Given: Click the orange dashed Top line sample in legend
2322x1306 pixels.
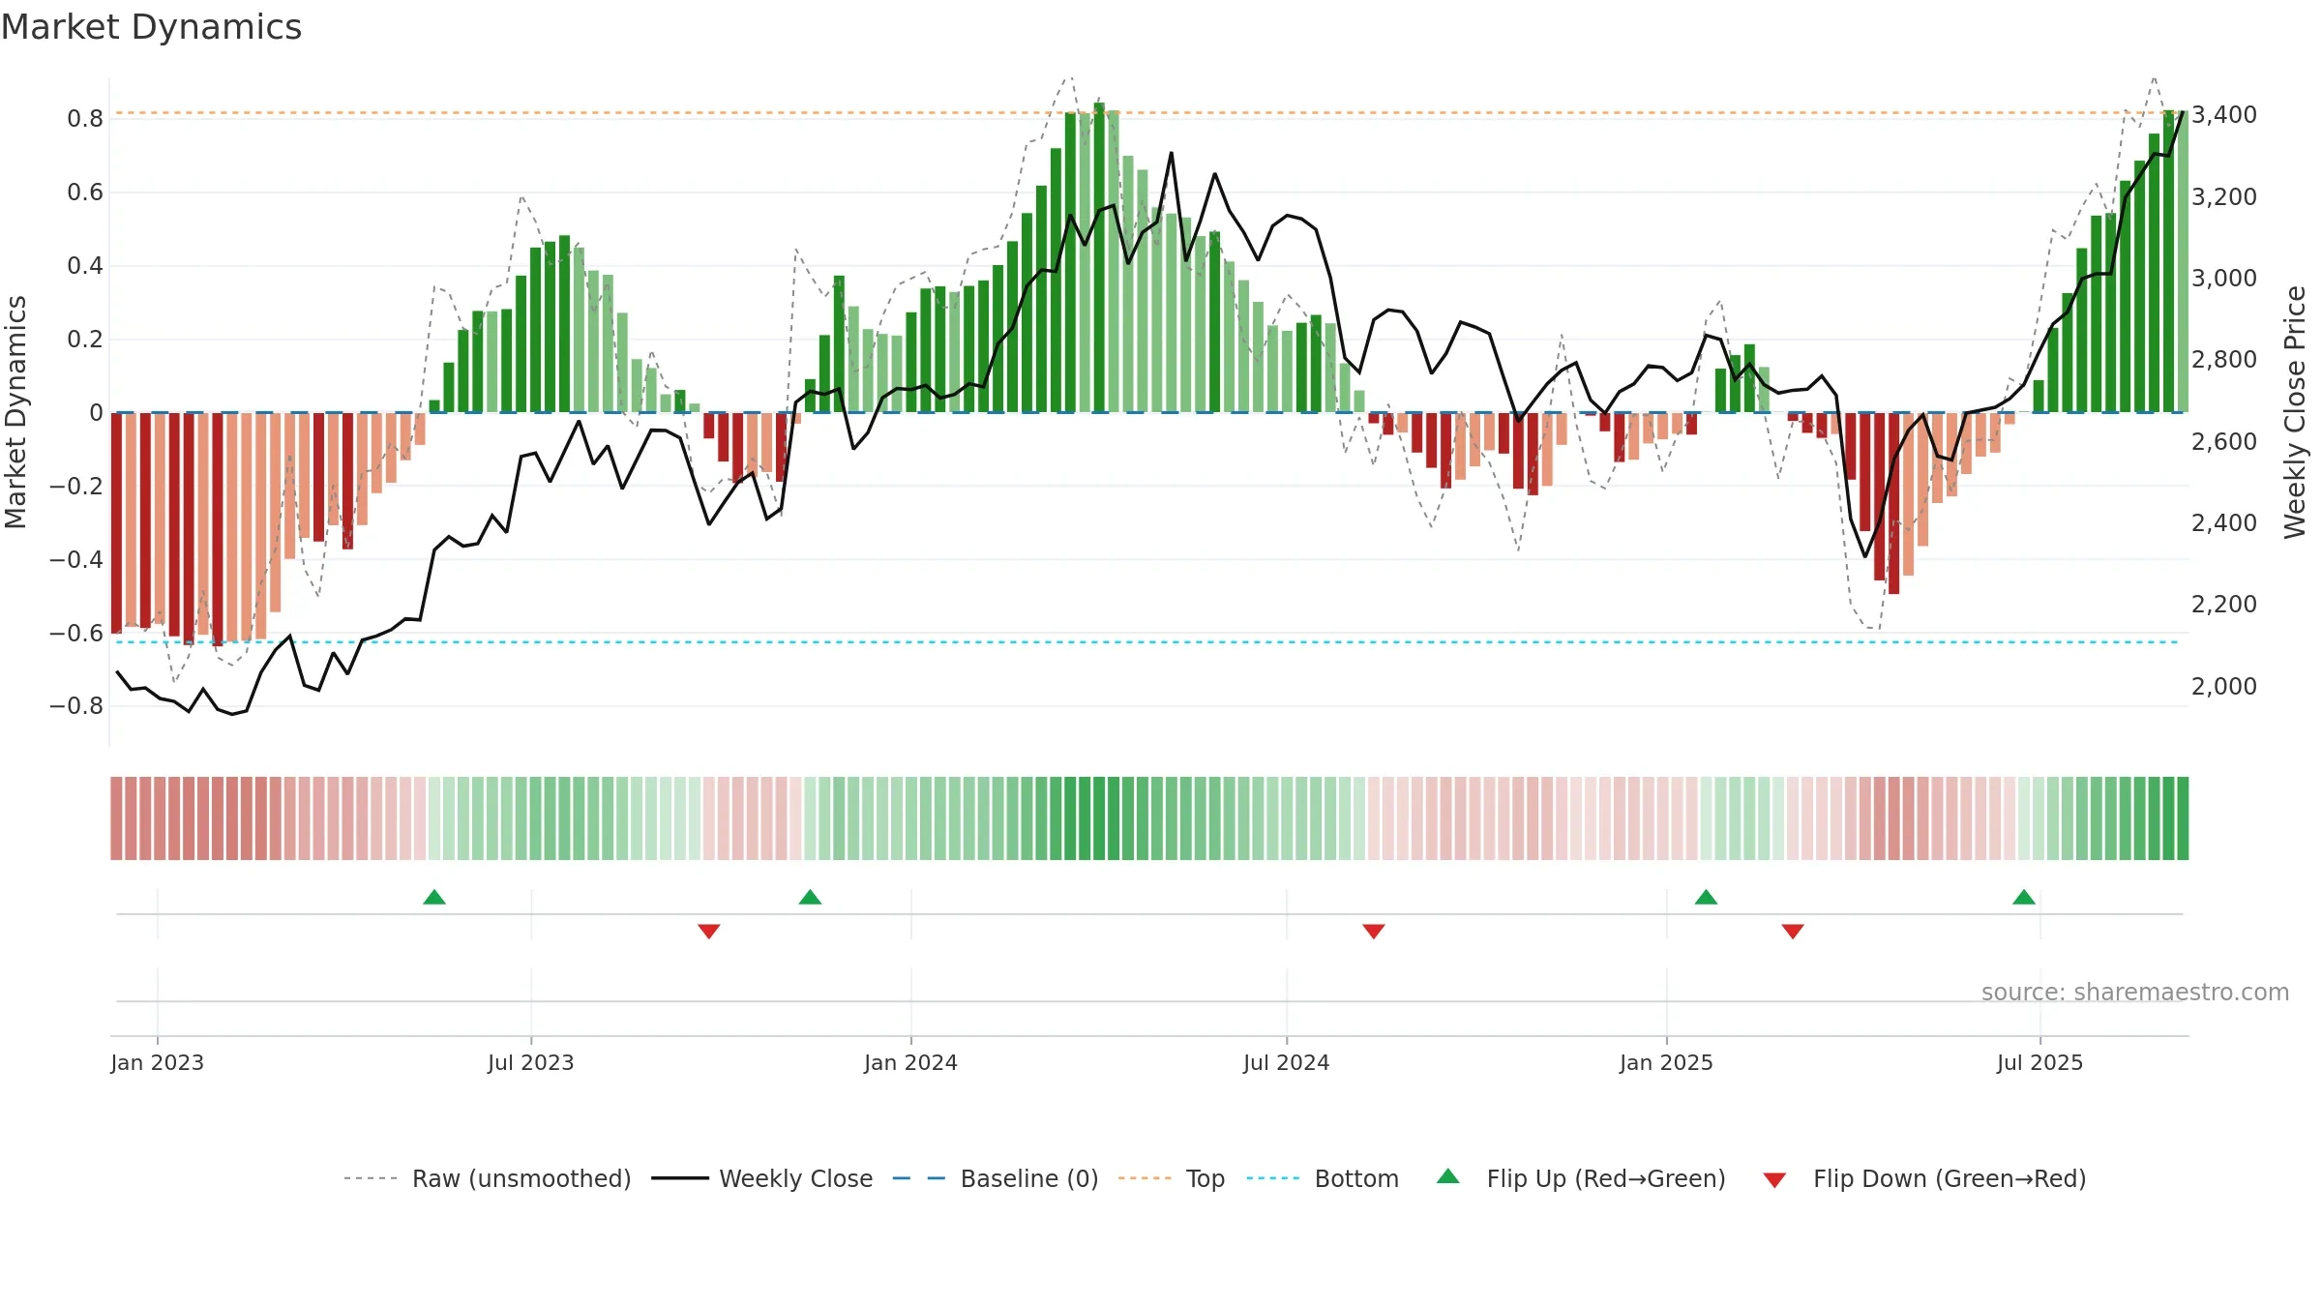Looking at the screenshot, I should point(1145,1178).
